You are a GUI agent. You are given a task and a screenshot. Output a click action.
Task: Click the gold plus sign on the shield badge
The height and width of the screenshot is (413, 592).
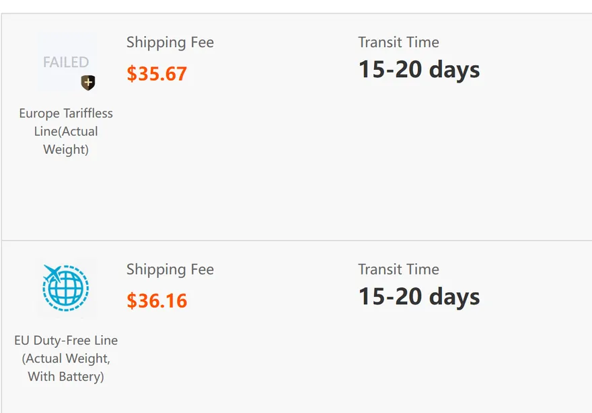tap(88, 82)
